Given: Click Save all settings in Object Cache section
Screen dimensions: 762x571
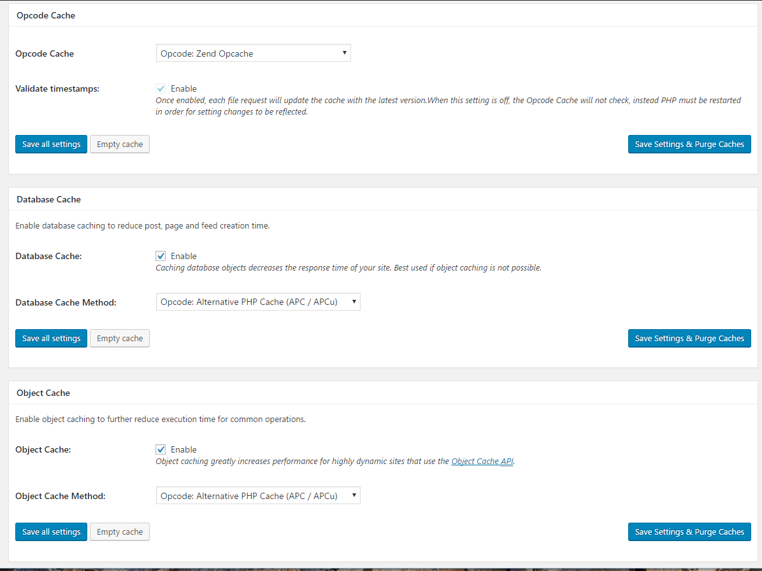Looking at the screenshot, I should (51, 532).
